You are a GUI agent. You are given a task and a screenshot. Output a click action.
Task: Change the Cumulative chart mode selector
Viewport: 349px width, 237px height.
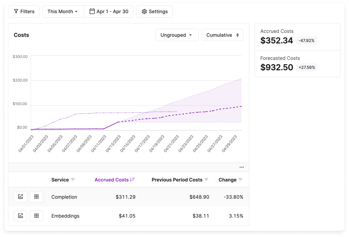[x=222, y=35]
